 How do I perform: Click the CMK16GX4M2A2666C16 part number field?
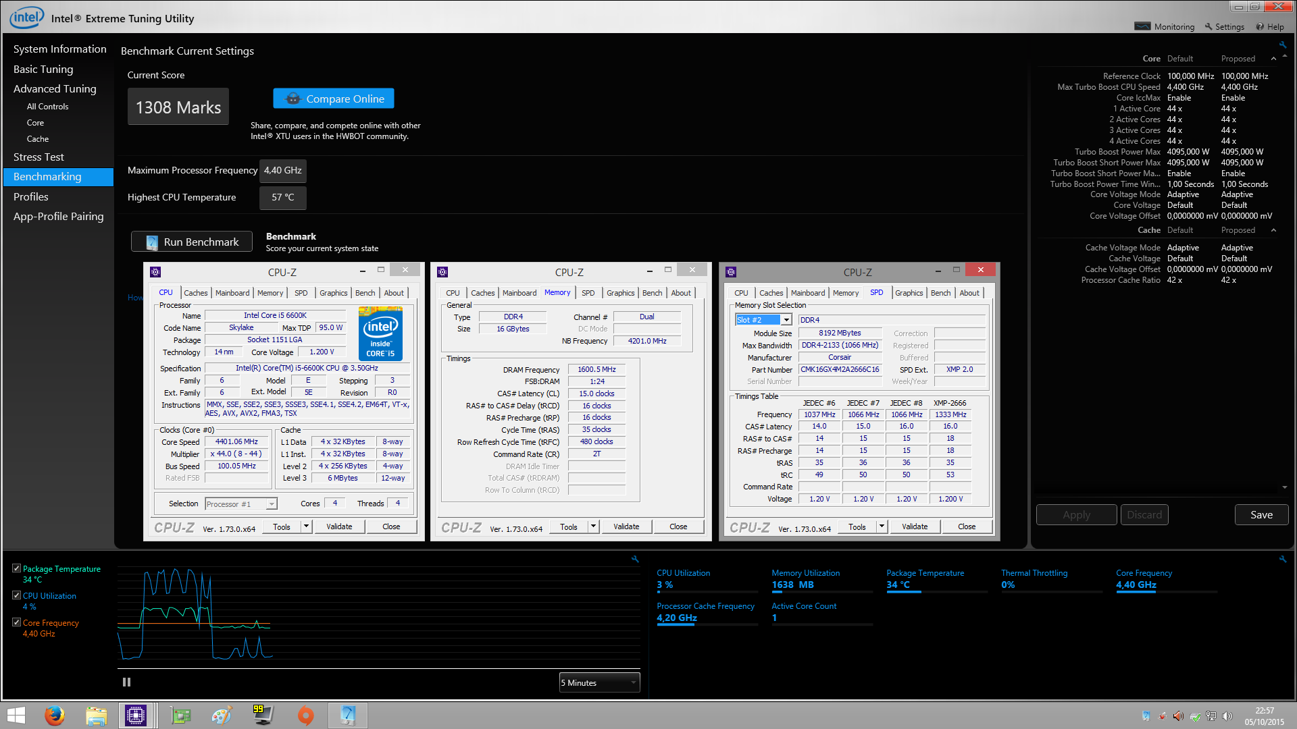tap(840, 370)
